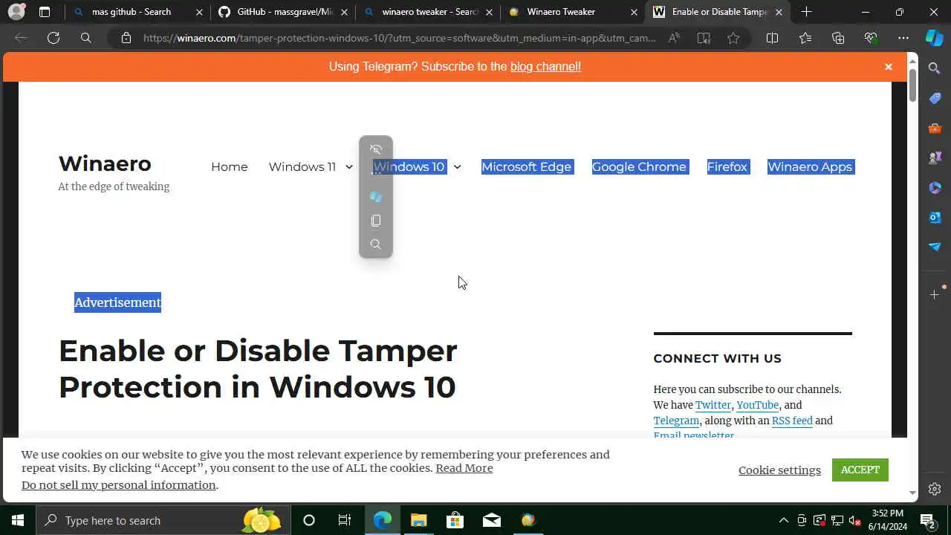This screenshot has width=951, height=535.
Task: Open the paper-plane icon in Edge sidebar
Action: tap(935, 247)
